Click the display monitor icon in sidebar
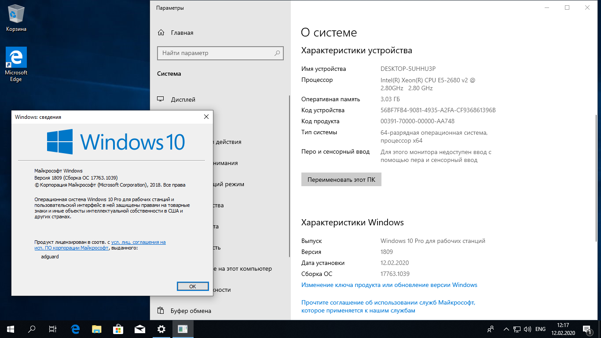 (161, 99)
